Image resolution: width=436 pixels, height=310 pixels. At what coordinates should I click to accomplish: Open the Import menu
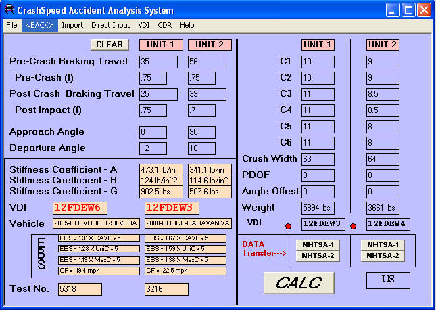72,25
